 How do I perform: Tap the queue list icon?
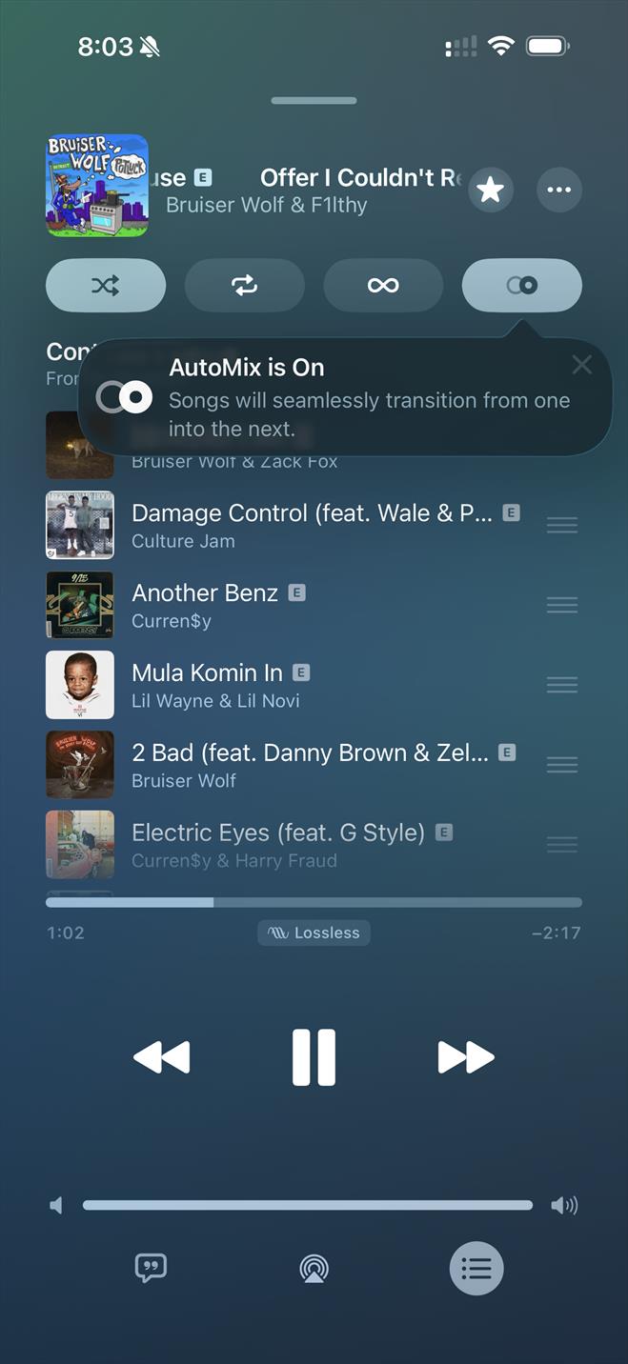pos(476,1268)
